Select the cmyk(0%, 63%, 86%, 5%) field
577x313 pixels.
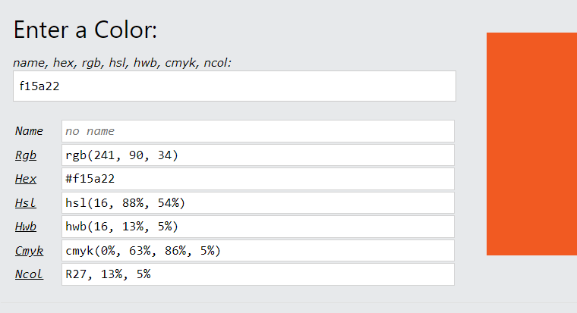[x=258, y=251]
